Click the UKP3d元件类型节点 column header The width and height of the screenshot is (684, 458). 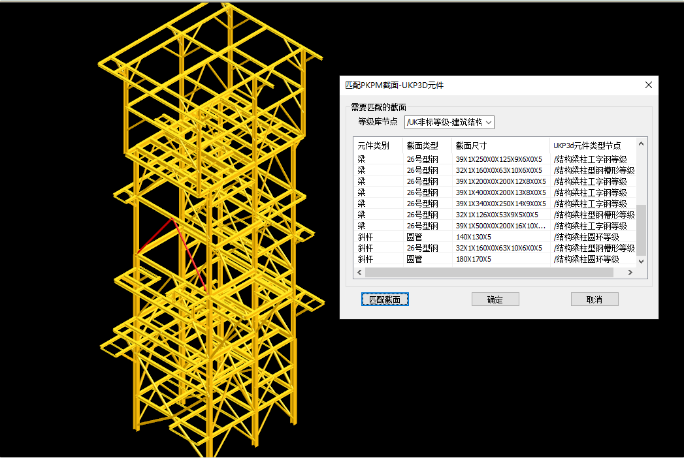pyautogui.click(x=587, y=145)
